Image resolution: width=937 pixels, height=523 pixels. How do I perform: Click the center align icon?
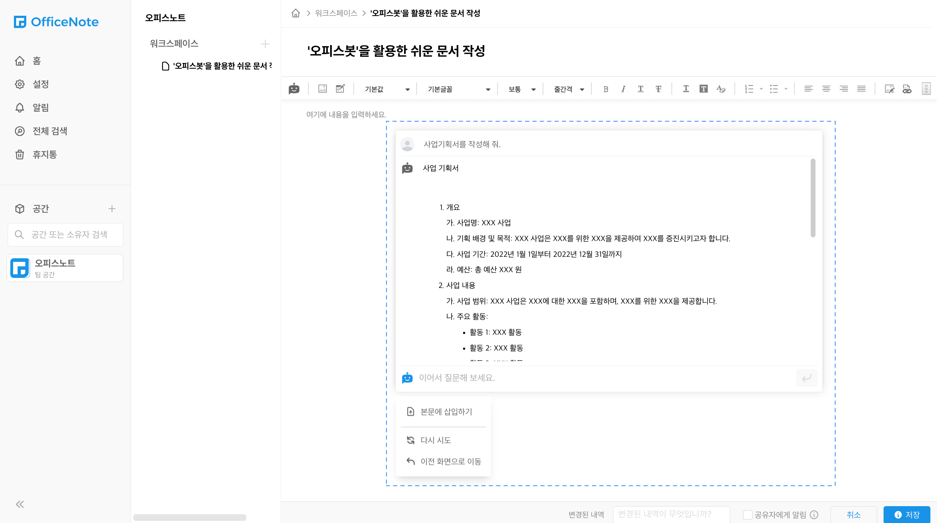tap(826, 89)
